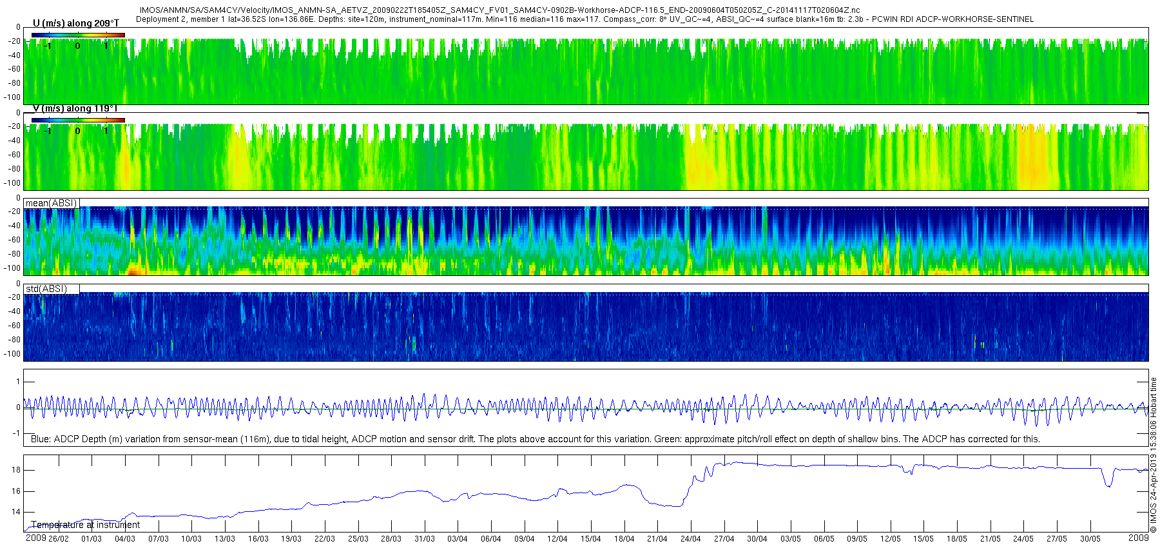Click the -40 depth tick of mean(ABSI) panel

point(14,226)
